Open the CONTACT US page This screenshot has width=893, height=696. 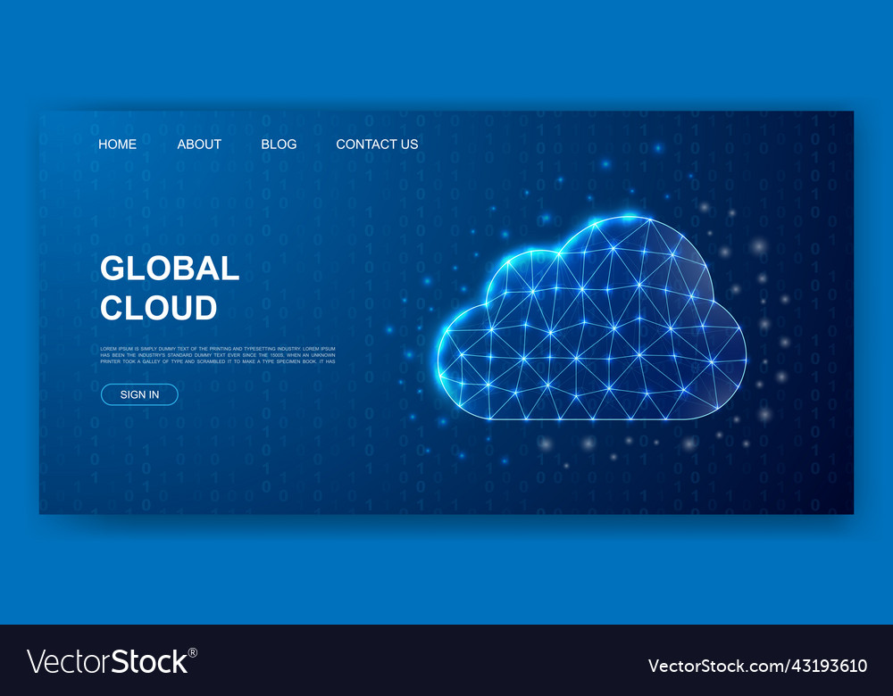(377, 145)
